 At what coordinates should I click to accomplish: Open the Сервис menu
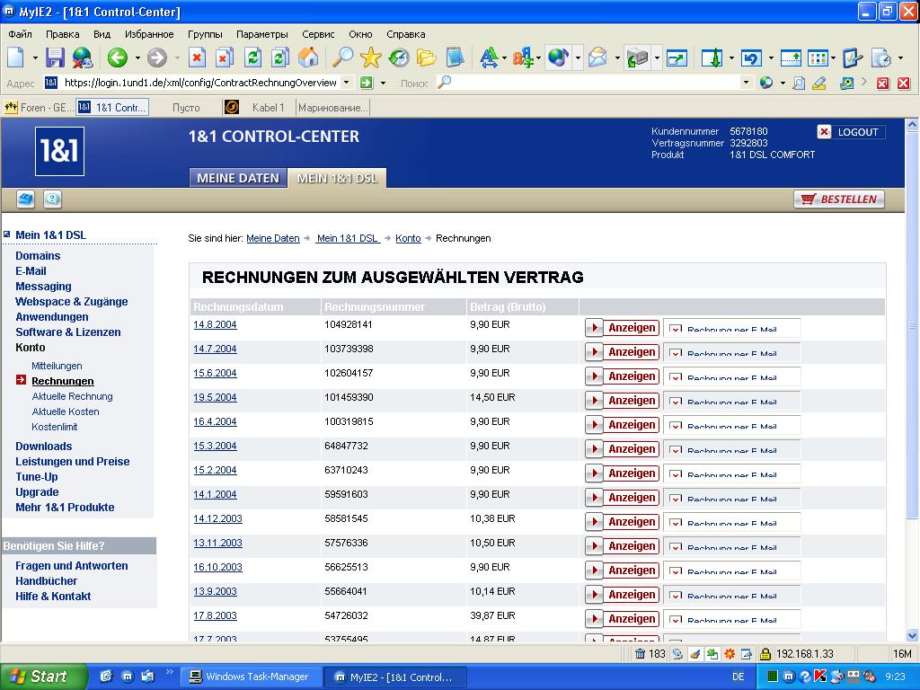click(x=318, y=34)
